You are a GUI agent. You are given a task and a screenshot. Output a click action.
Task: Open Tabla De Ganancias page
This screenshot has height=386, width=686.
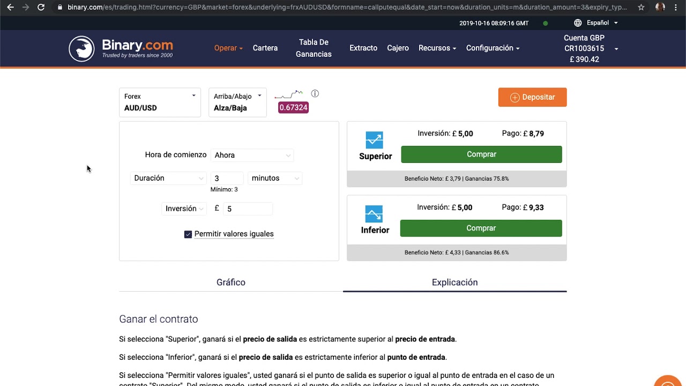click(314, 48)
